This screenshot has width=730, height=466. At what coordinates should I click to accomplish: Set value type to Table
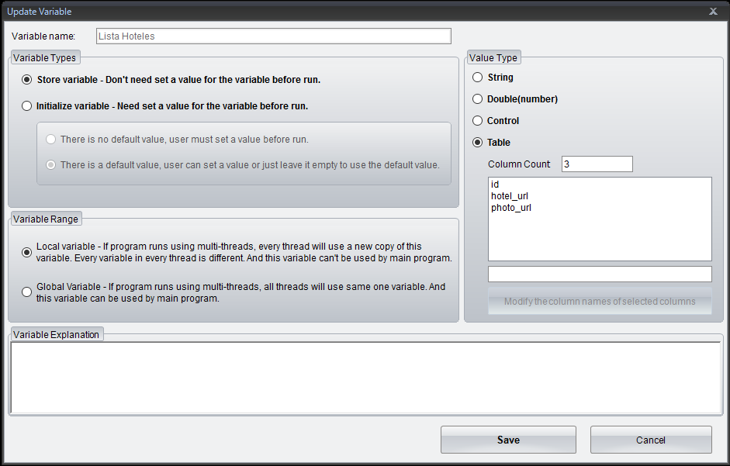pyautogui.click(x=478, y=143)
